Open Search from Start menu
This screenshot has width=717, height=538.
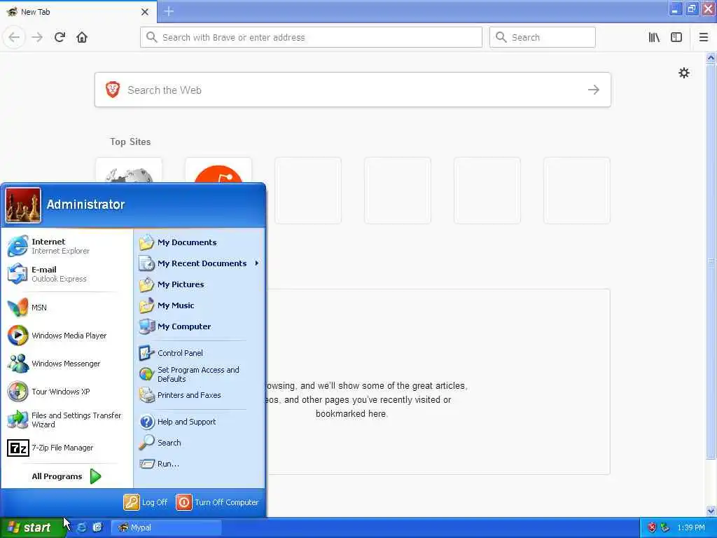click(200, 443)
